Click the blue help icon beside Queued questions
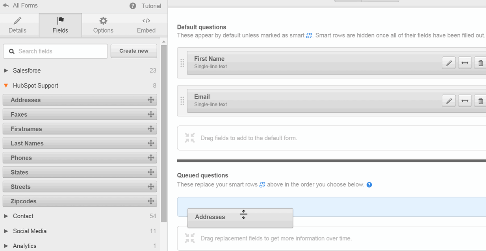 coord(369,184)
